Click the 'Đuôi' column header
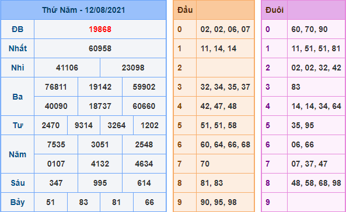 point(274,10)
